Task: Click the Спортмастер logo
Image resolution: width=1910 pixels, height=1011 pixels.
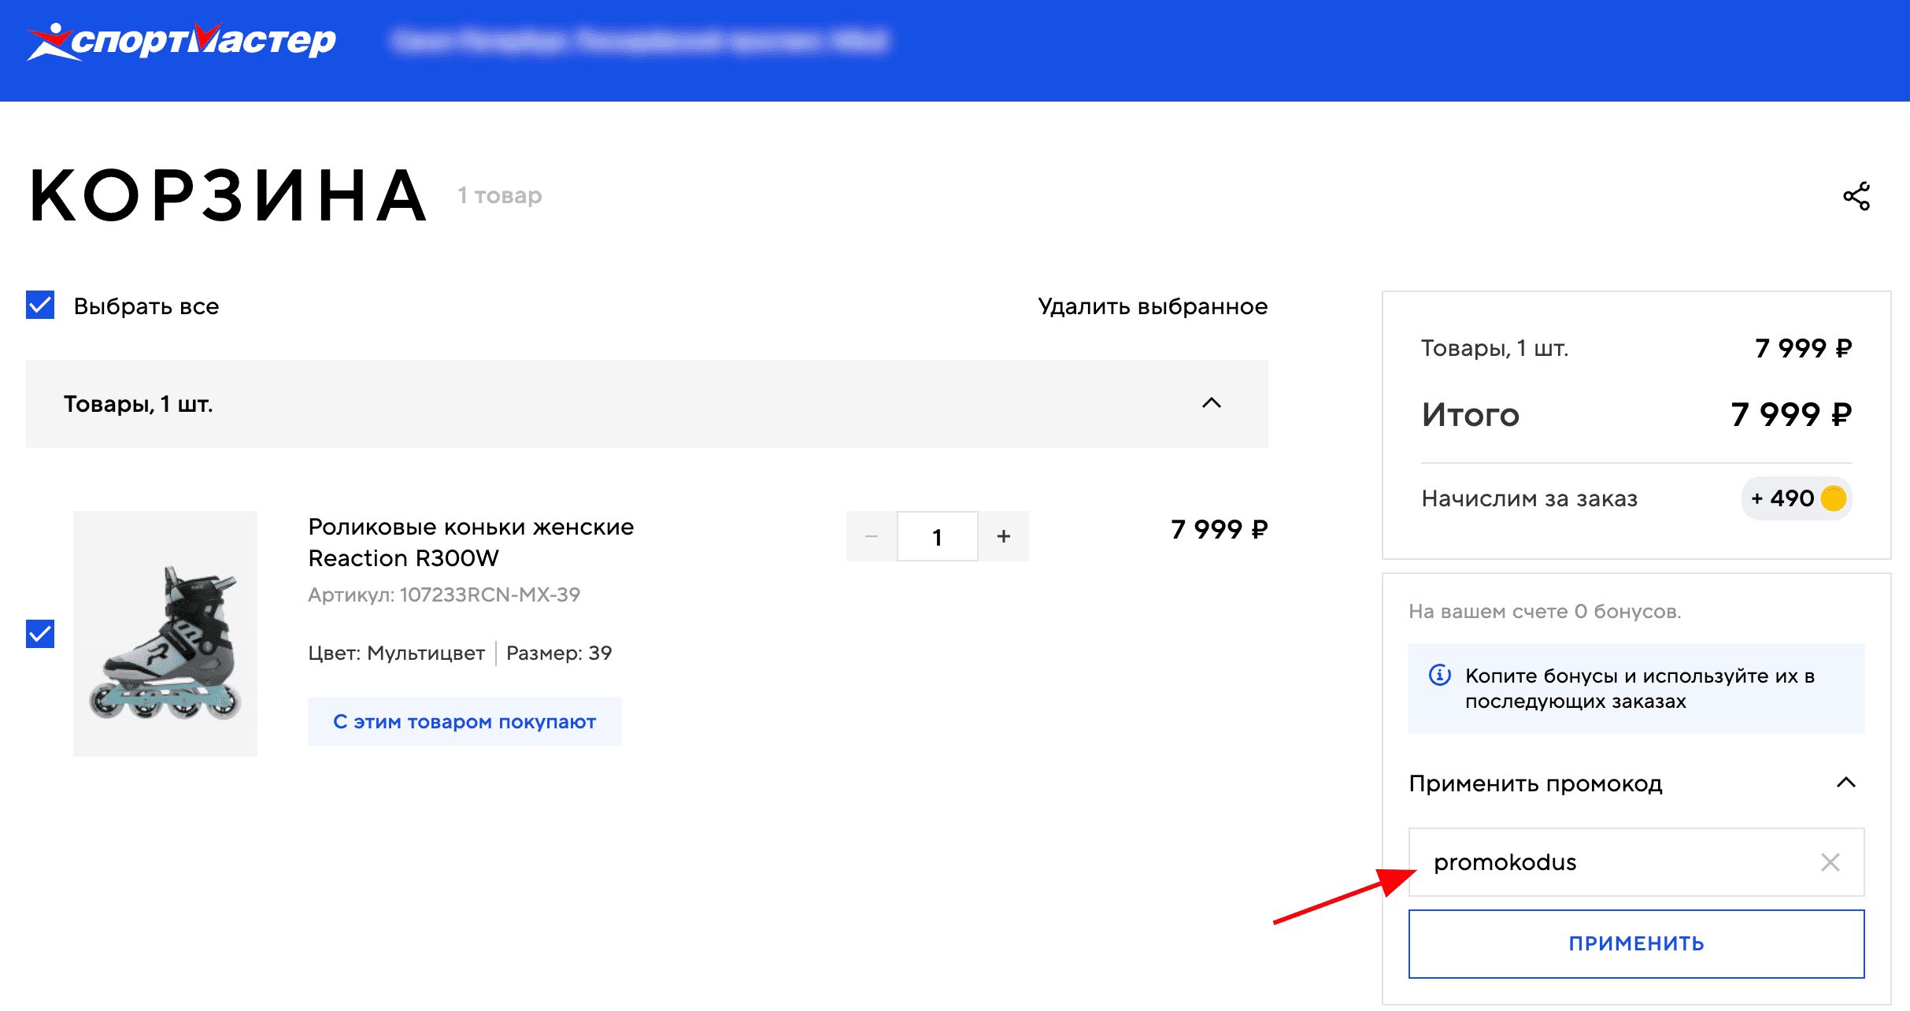Action: point(180,41)
